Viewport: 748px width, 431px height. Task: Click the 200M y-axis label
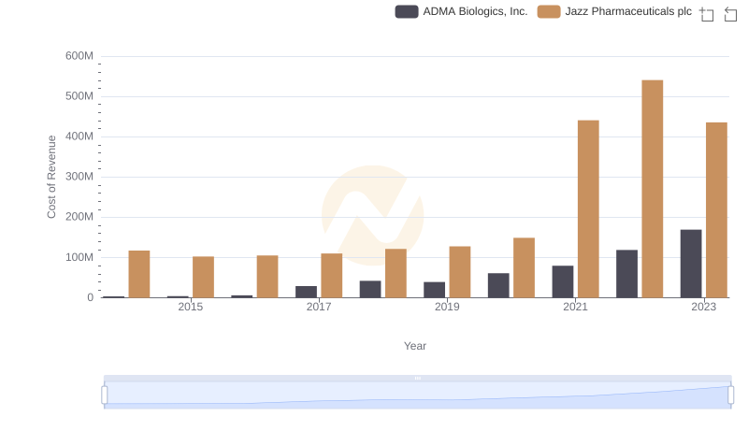[x=79, y=217]
